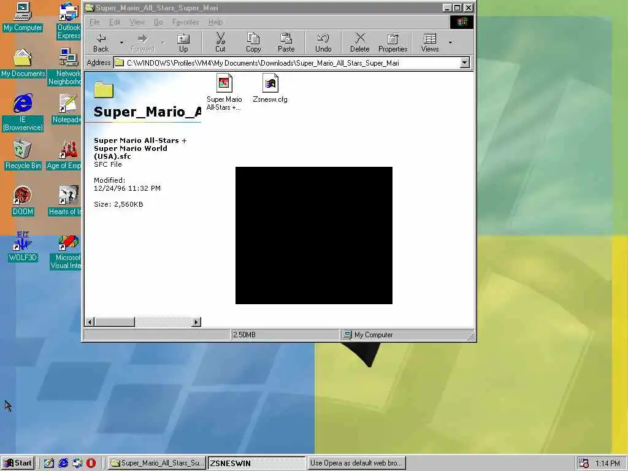Cut the selection with the scissors icon
628x471 pixels.
(220, 42)
